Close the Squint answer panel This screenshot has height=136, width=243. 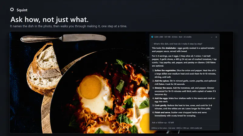(x=216, y=37)
